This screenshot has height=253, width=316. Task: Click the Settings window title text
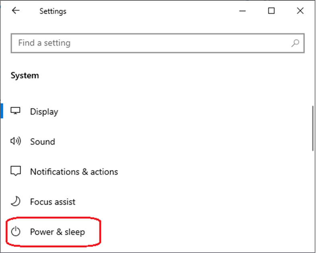point(53,11)
